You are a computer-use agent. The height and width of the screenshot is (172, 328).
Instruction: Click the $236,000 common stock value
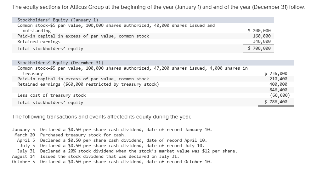point(276,73)
